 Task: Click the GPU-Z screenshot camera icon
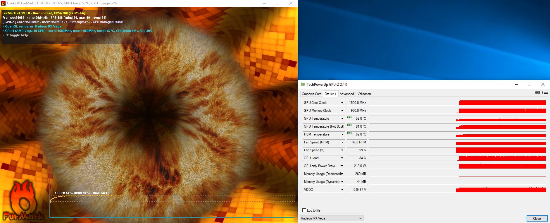click(x=538, y=92)
